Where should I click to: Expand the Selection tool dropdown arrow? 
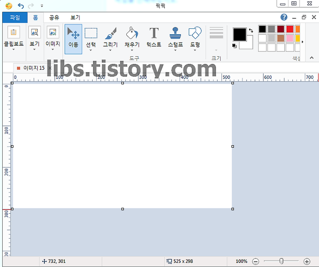click(91, 50)
